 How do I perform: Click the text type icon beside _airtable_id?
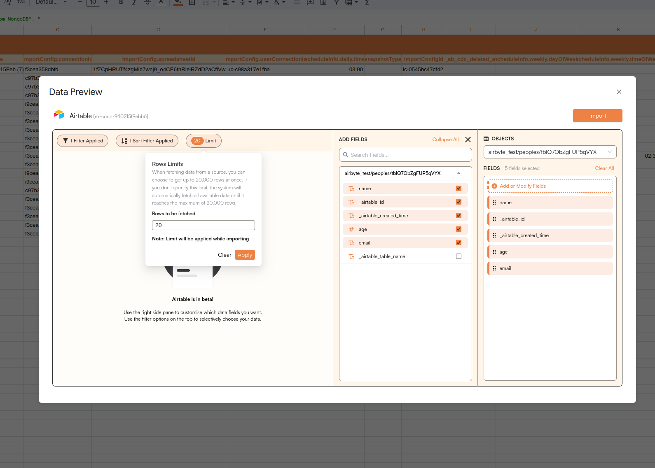351,202
